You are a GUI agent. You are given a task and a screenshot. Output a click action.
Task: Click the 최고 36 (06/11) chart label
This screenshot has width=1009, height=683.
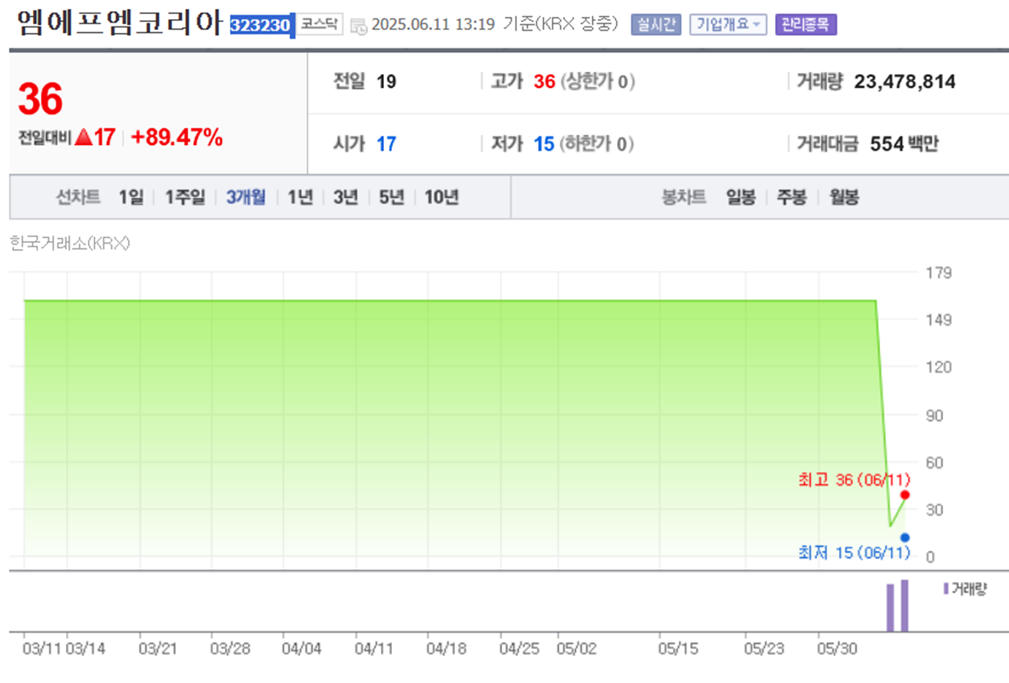point(854,479)
